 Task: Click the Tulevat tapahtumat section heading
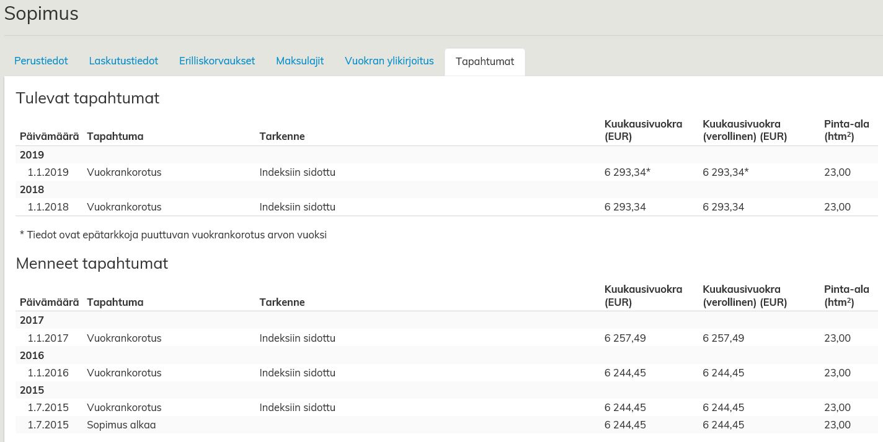[x=87, y=98]
